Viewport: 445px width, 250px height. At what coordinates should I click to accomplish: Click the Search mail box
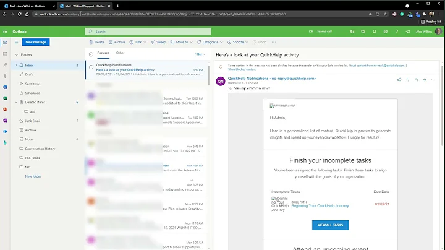coord(148,32)
